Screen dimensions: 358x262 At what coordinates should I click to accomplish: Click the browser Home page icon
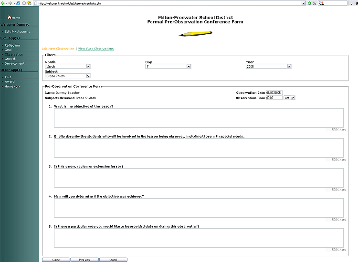[x=29, y=3]
